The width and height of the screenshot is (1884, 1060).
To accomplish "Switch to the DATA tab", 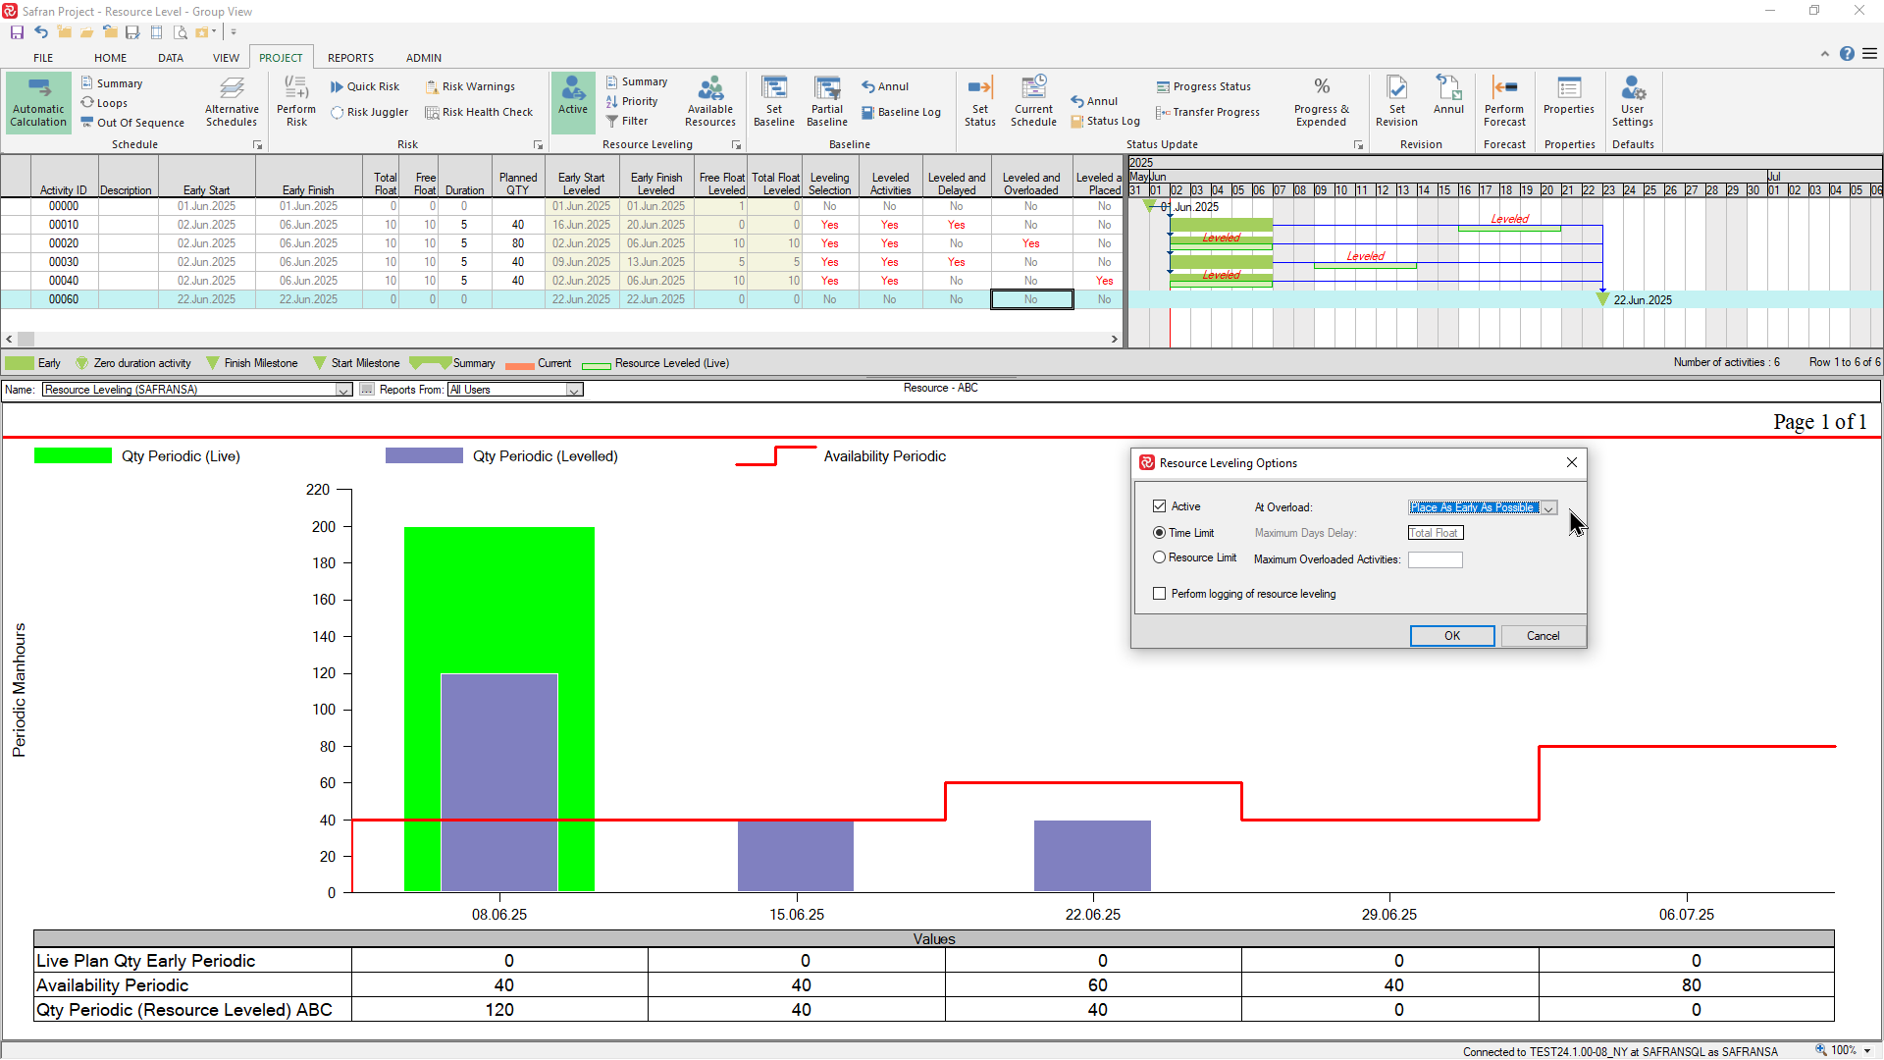I will tap(171, 58).
